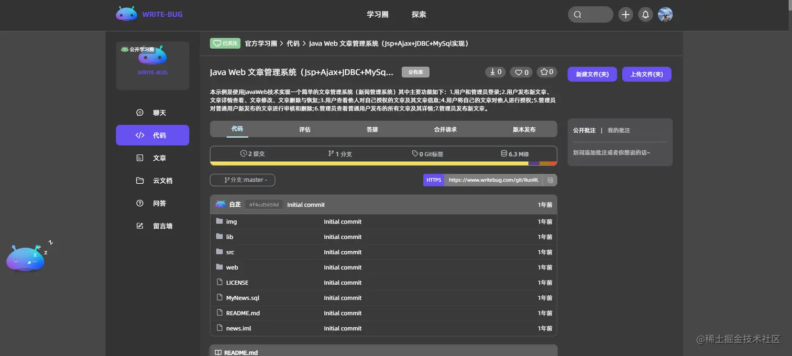Open the notifications bell icon
This screenshot has height=356, width=792.
coord(645,15)
